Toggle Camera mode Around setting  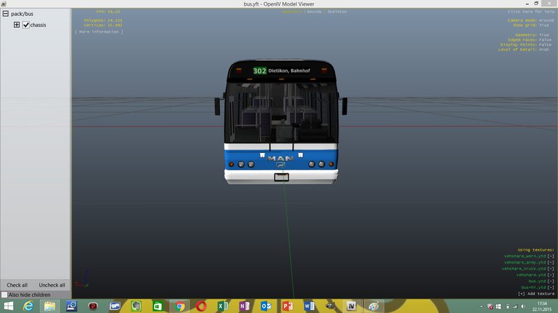(531, 20)
